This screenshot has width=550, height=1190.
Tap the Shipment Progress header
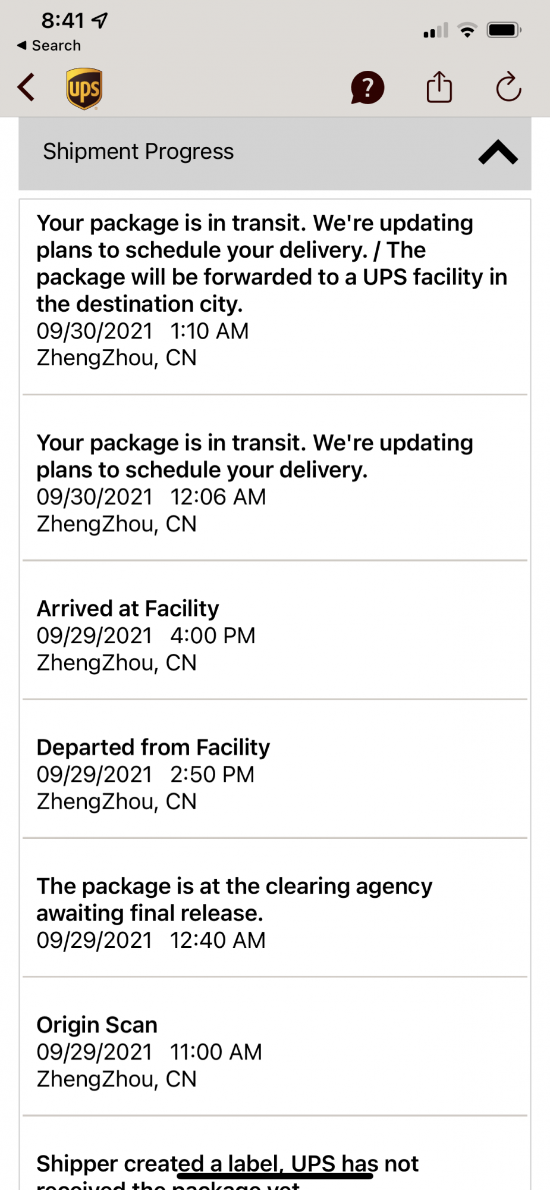click(x=275, y=154)
